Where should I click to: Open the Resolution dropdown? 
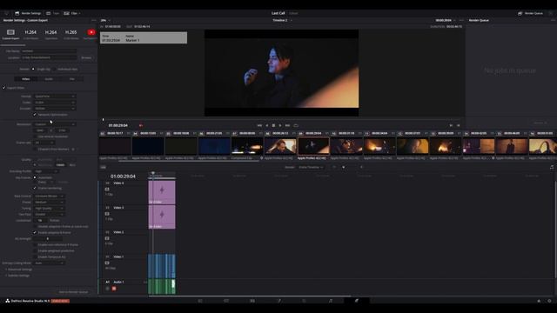click(x=54, y=124)
